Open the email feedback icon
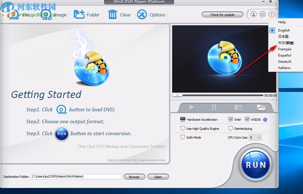 pos(263,14)
